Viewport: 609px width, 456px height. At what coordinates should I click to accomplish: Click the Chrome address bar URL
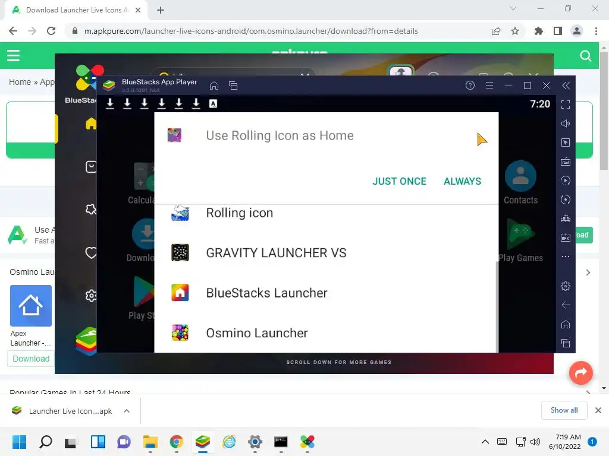coord(251,31)
